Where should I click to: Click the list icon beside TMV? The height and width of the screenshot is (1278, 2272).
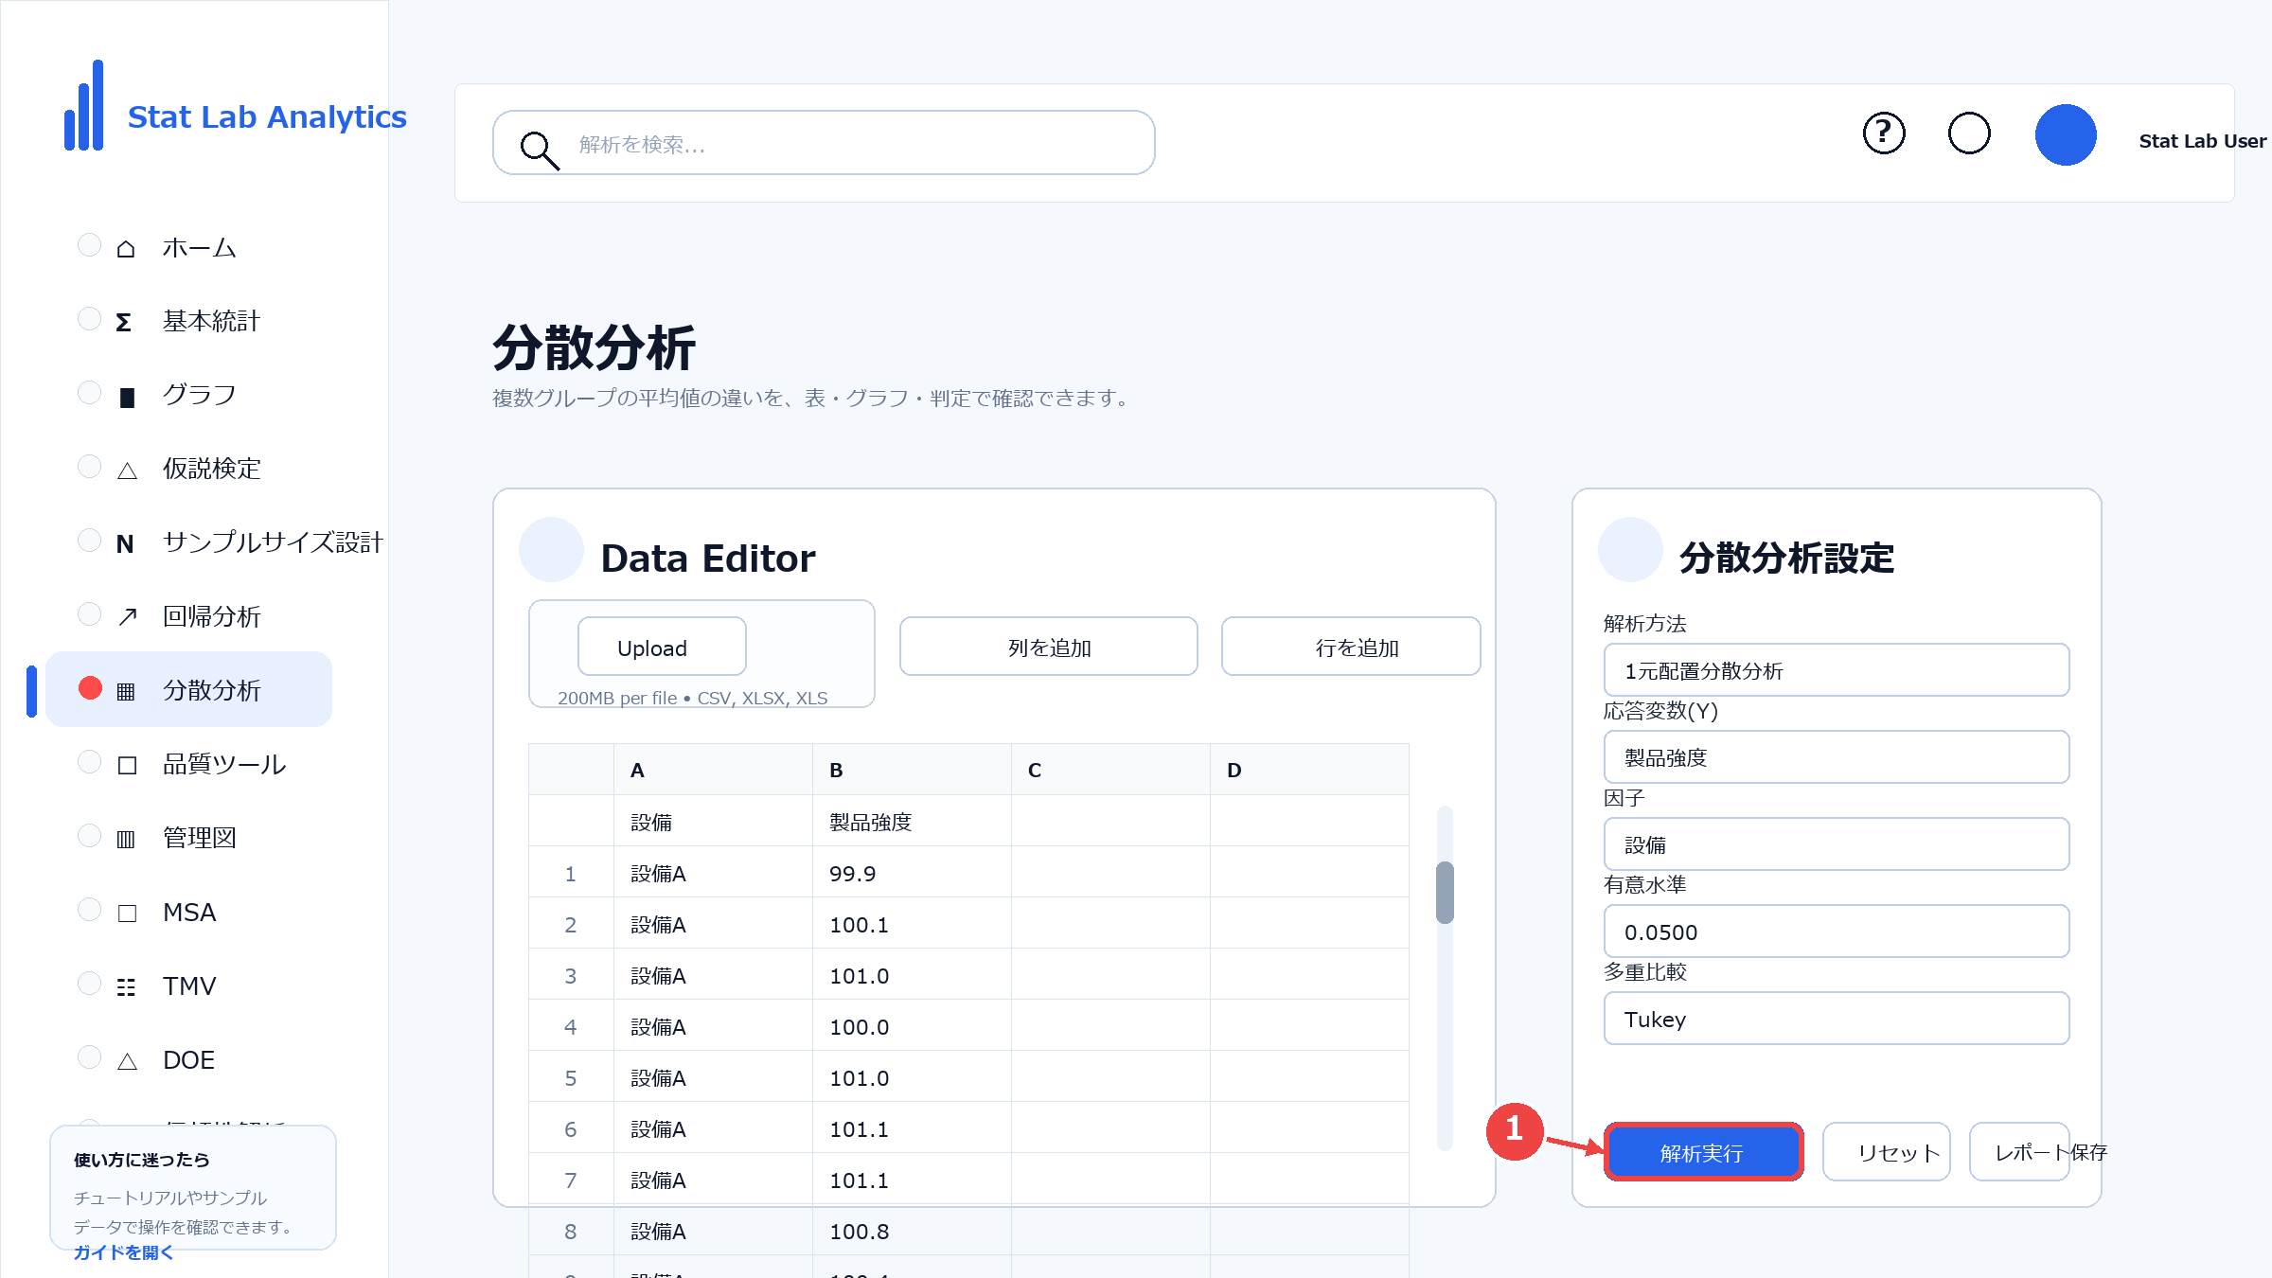click(x=126, y=987)
